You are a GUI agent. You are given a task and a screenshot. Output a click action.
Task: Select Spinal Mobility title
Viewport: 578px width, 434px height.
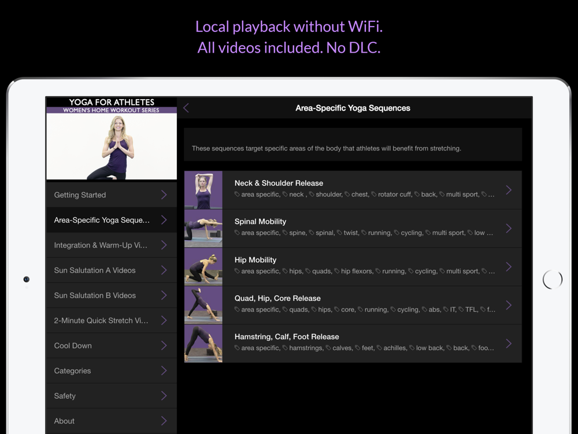[260, 222]
